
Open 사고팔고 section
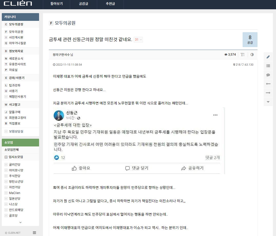[15, 104]
